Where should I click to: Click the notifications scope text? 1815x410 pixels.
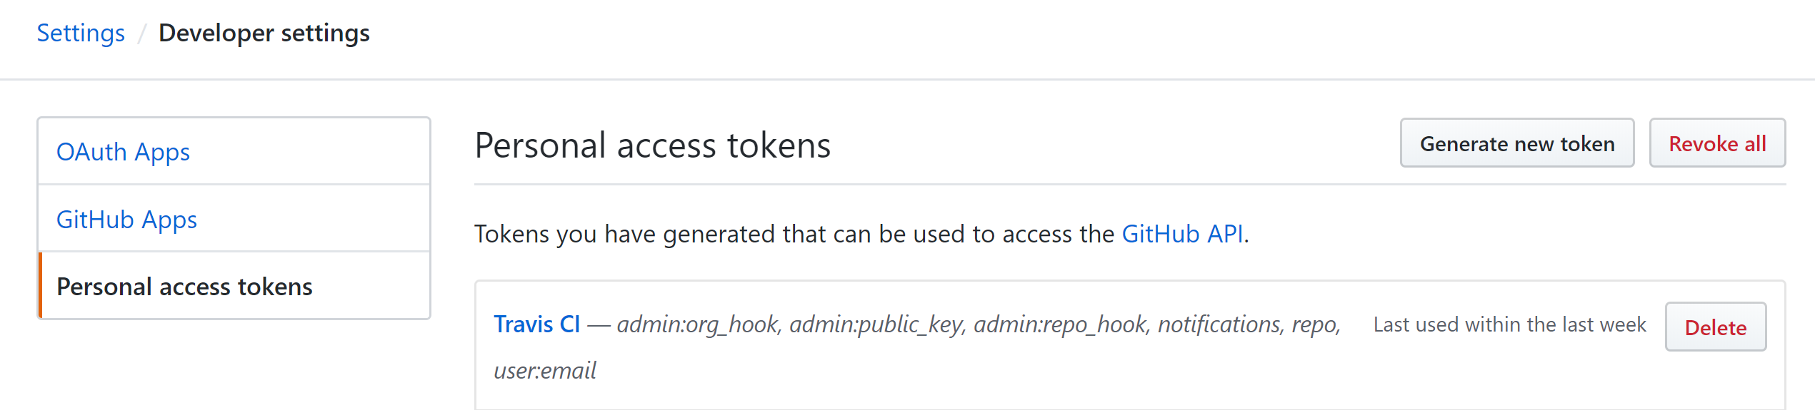tap(1219, 324)
